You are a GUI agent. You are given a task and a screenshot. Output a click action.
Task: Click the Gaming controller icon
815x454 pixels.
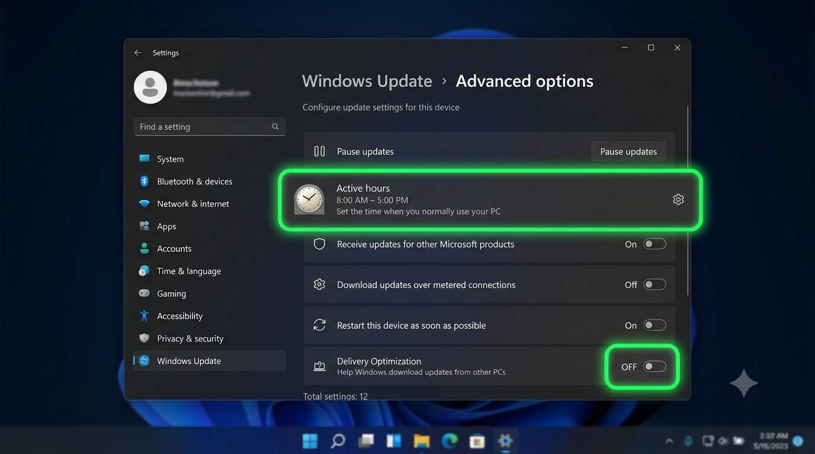coord(144,293)
